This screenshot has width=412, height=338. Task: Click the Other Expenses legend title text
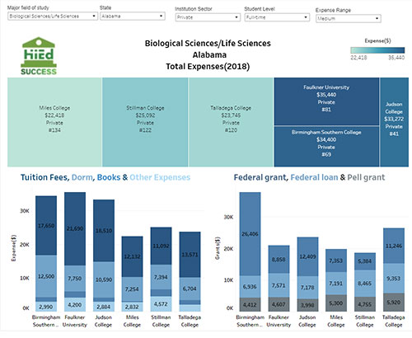[160, 177]
